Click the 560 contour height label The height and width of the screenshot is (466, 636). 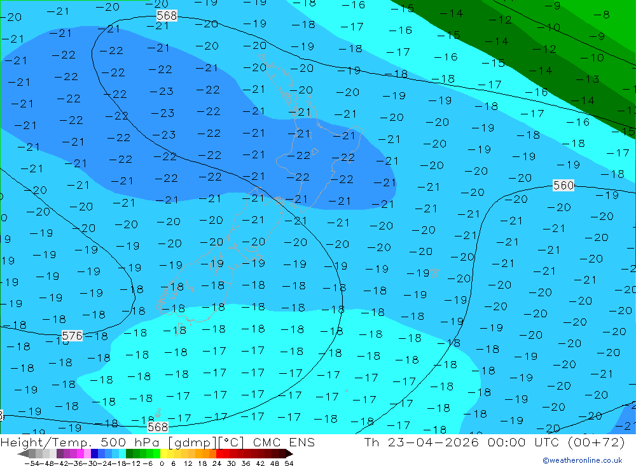pyautogui.click(x=563, y=186)
